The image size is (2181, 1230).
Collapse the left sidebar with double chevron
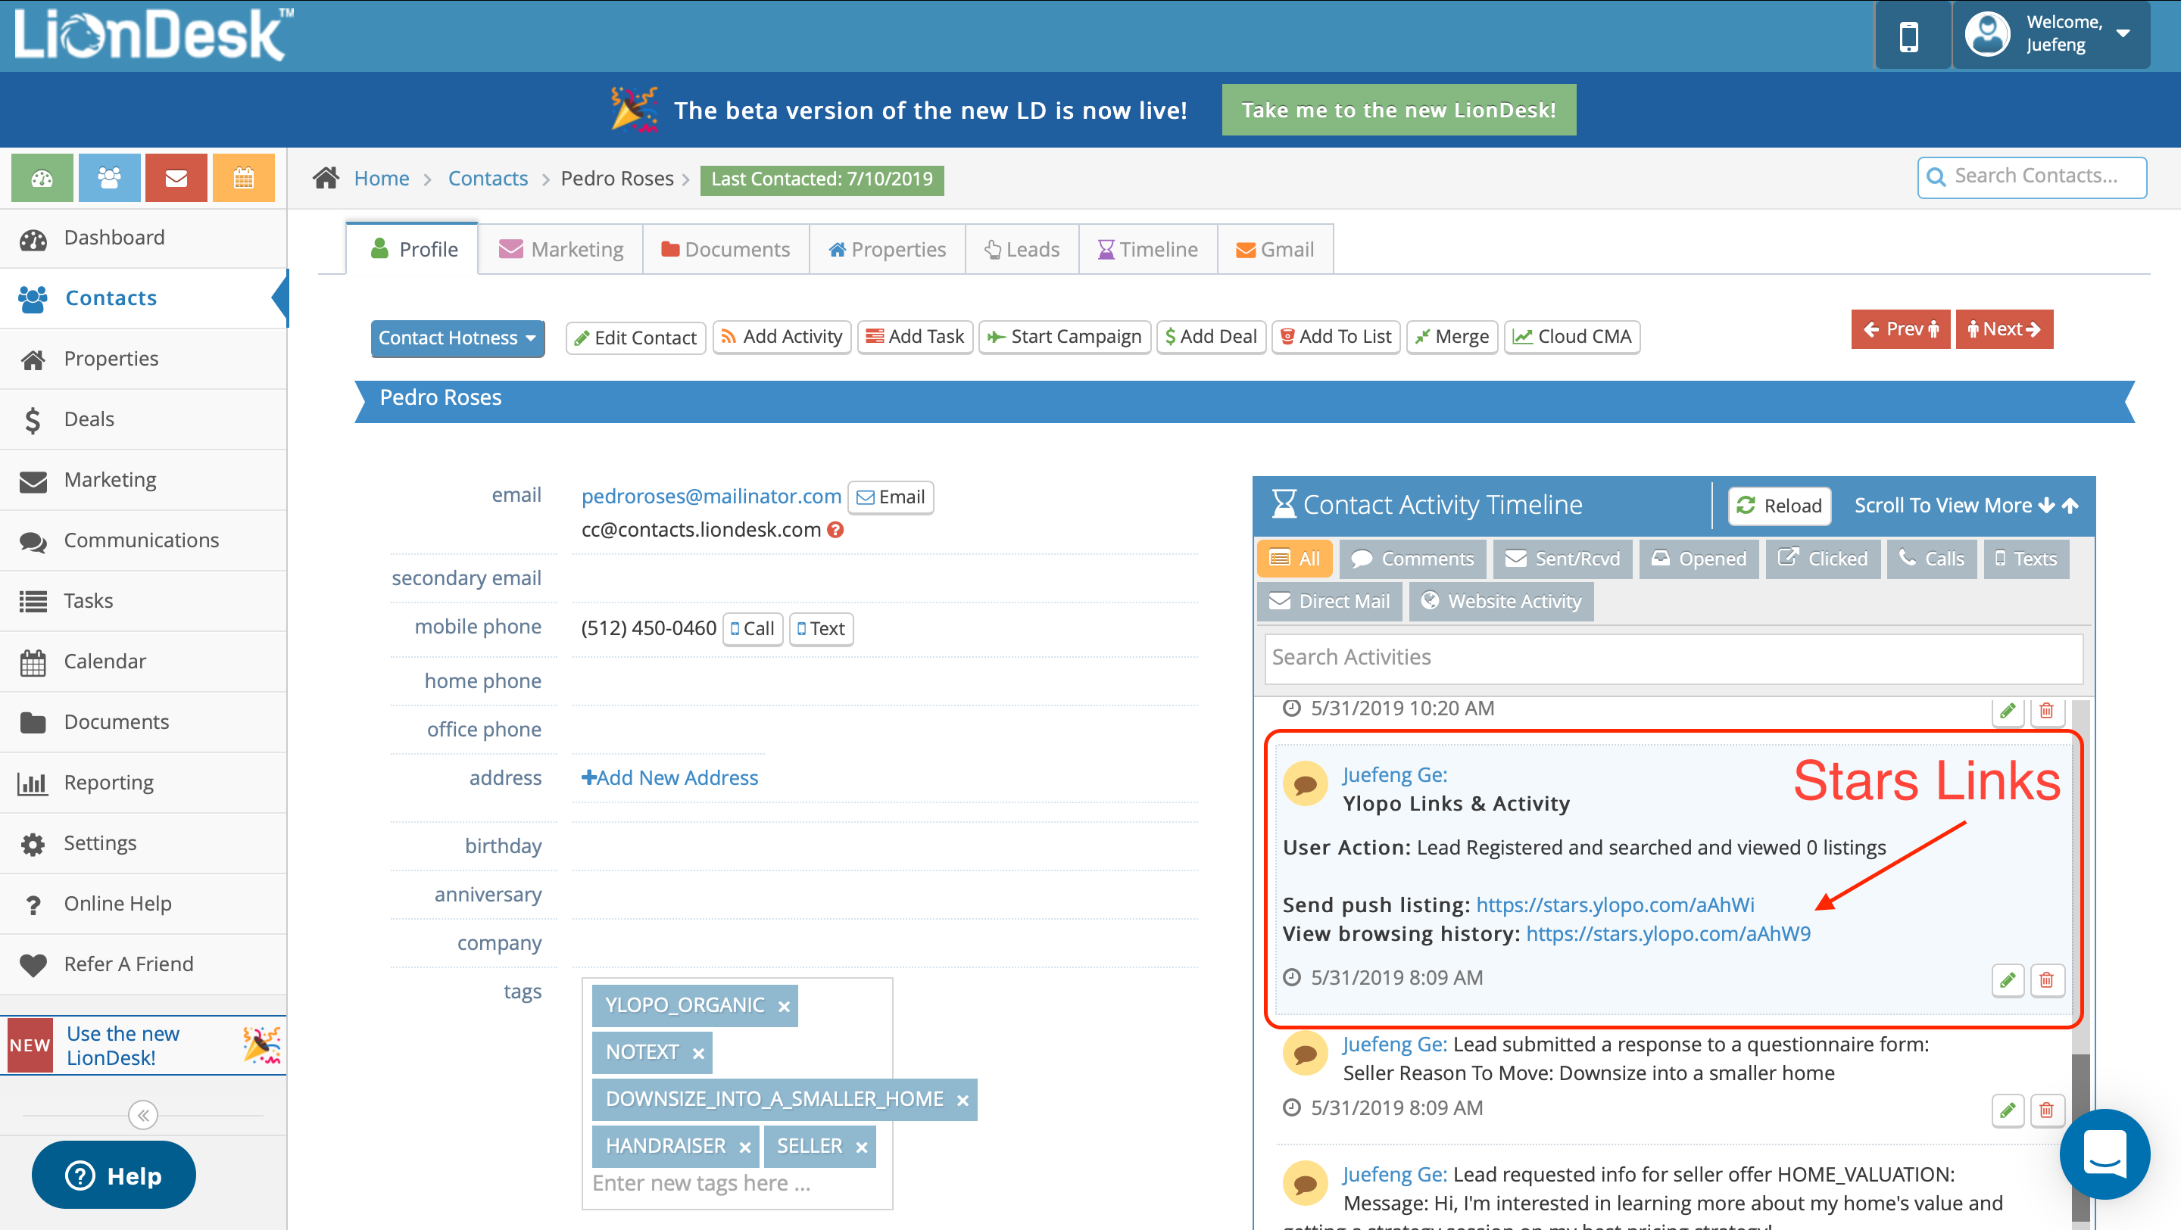(x=143, y=1115)
